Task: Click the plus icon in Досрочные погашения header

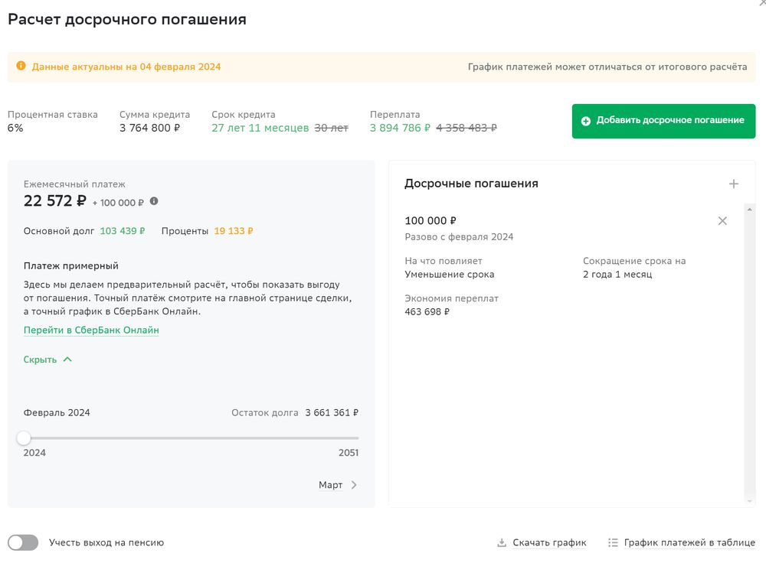Action: pyautogui.click(x=733, y=184)
